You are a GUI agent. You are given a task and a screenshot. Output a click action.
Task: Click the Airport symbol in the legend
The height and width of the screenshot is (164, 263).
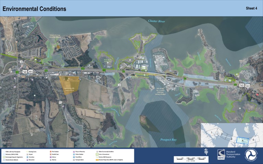point(27,154)
